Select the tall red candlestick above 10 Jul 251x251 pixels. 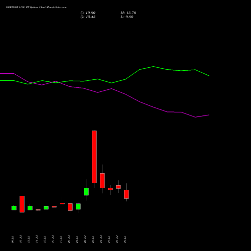click(22, 204)
